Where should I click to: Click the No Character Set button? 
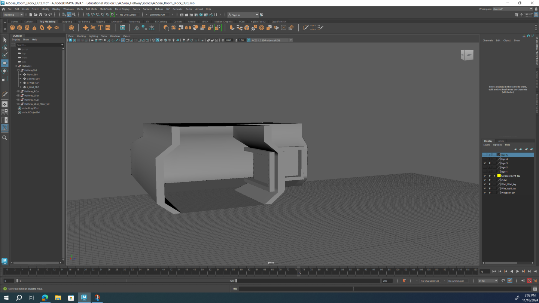[429, 281]
